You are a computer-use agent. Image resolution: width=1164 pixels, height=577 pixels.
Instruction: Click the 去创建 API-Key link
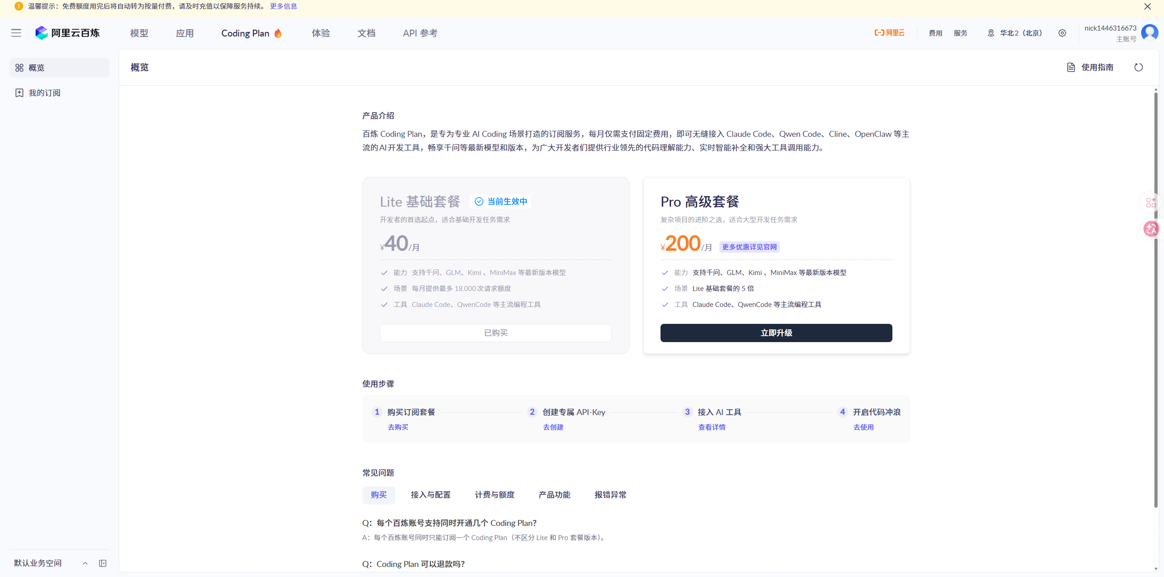553,427
